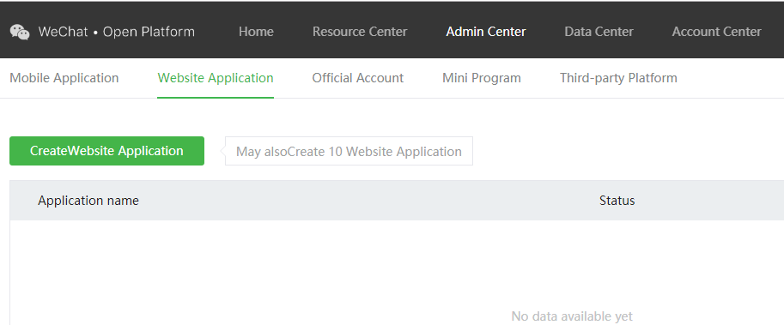
Task: Open the Data Center section
Action: tap(599, 32)
